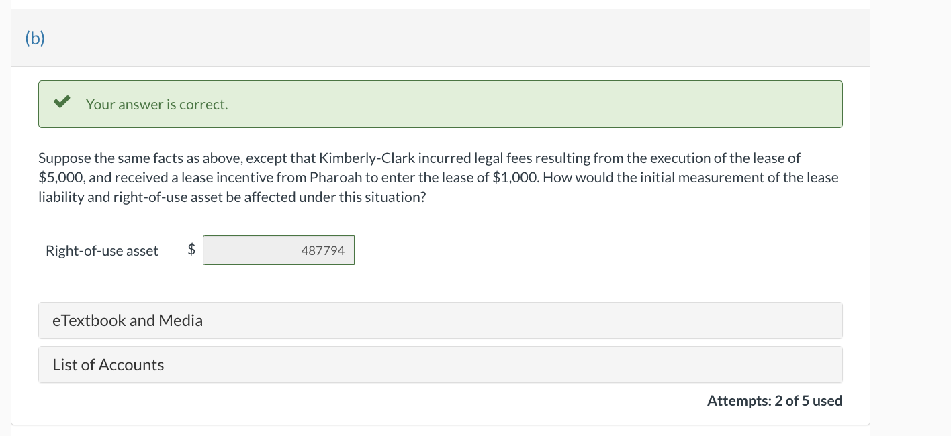Click the dollar sign beside the input field
Viewport: 951px width, 436px height.
(191, 250)
